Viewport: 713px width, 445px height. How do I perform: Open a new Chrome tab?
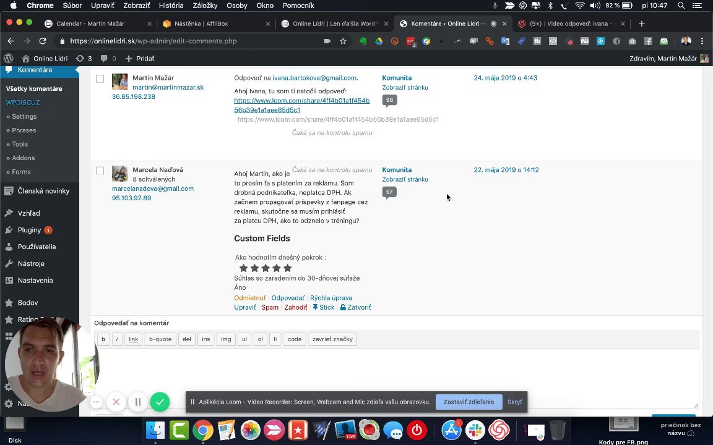(642, 23)
